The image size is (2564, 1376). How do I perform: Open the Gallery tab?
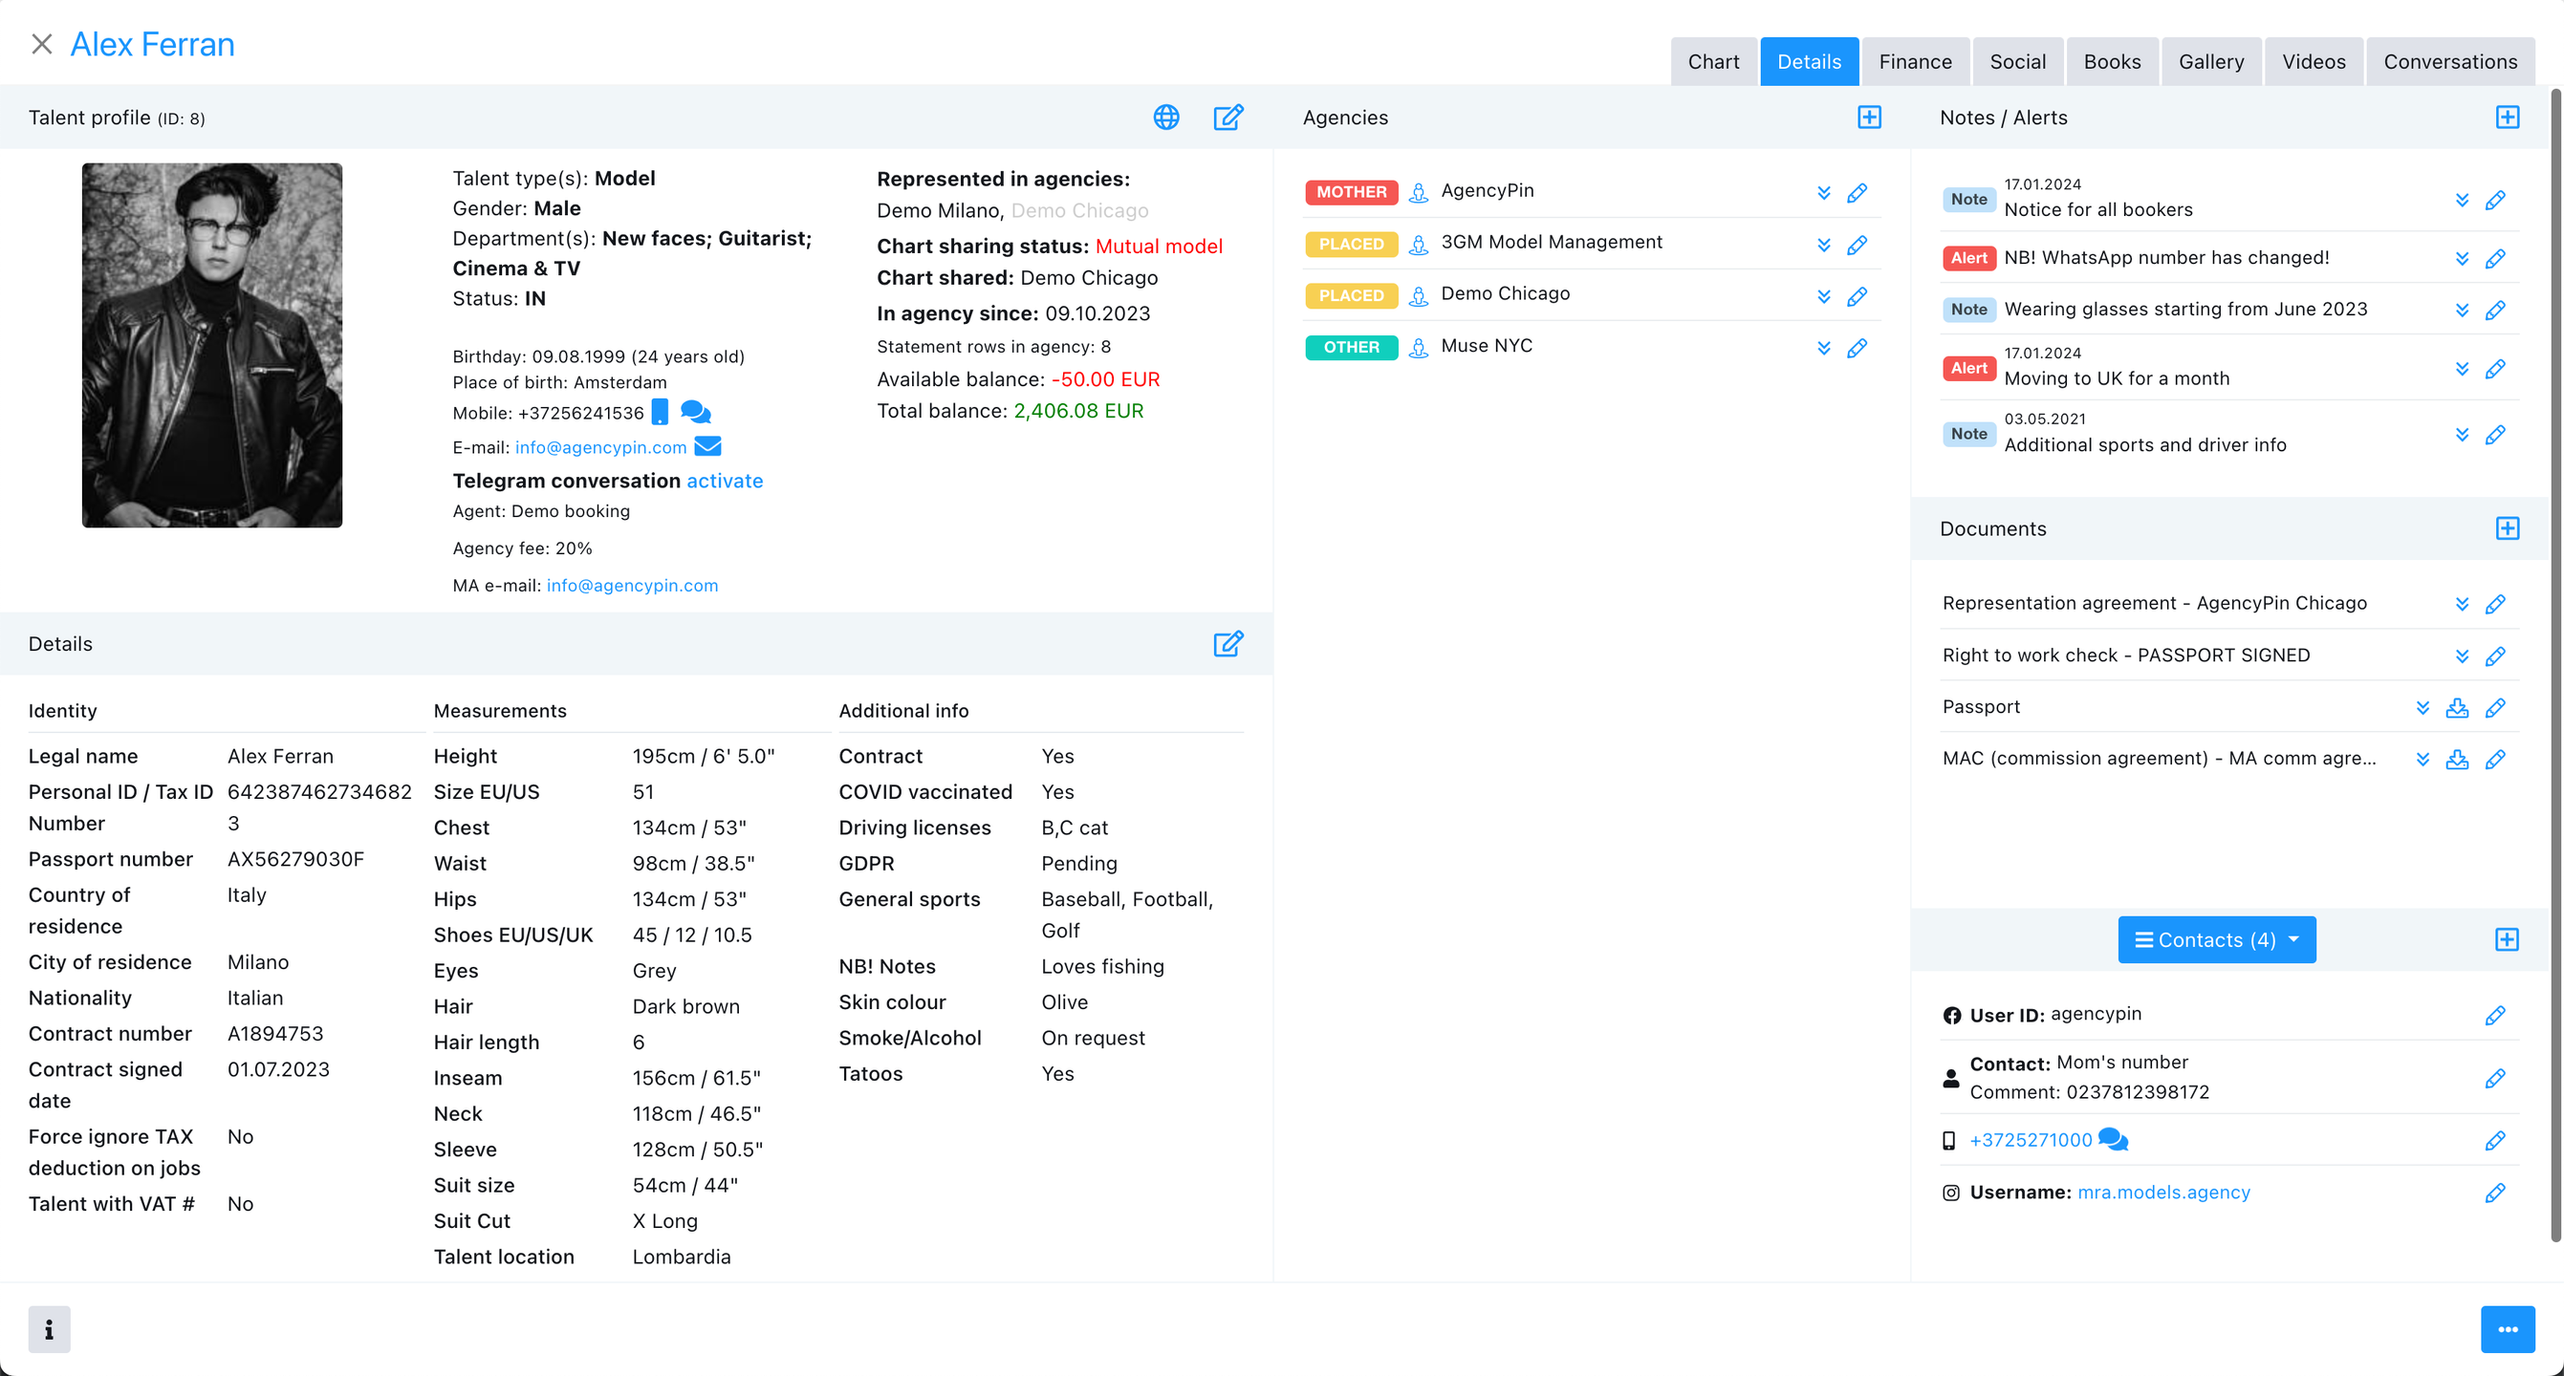tap(2210, 62)
